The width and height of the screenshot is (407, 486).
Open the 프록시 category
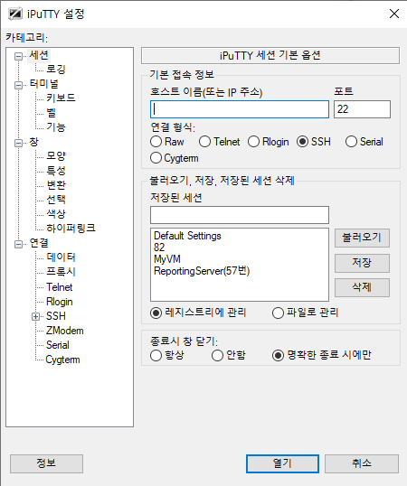(61, 272)
